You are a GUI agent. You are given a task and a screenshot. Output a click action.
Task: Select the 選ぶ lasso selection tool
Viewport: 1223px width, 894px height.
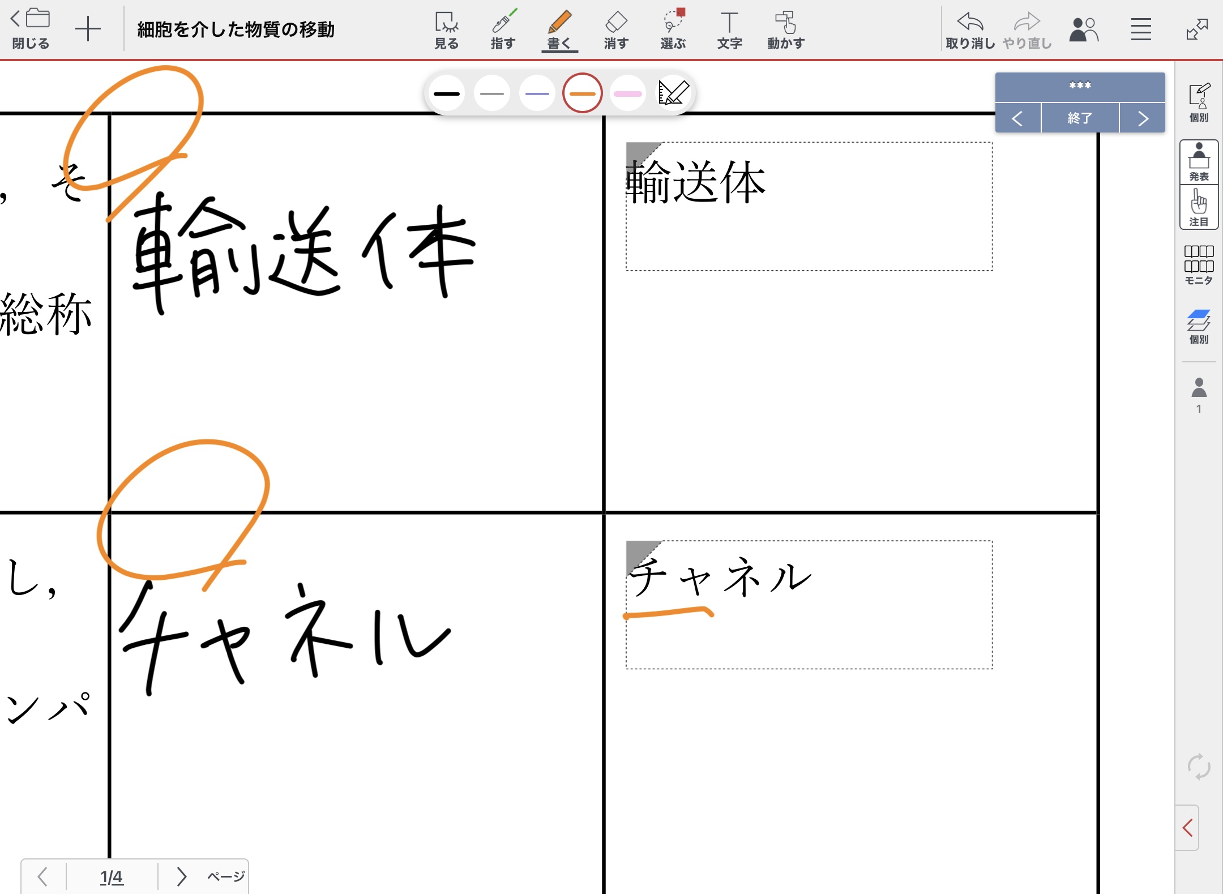[x=673, y=29]
